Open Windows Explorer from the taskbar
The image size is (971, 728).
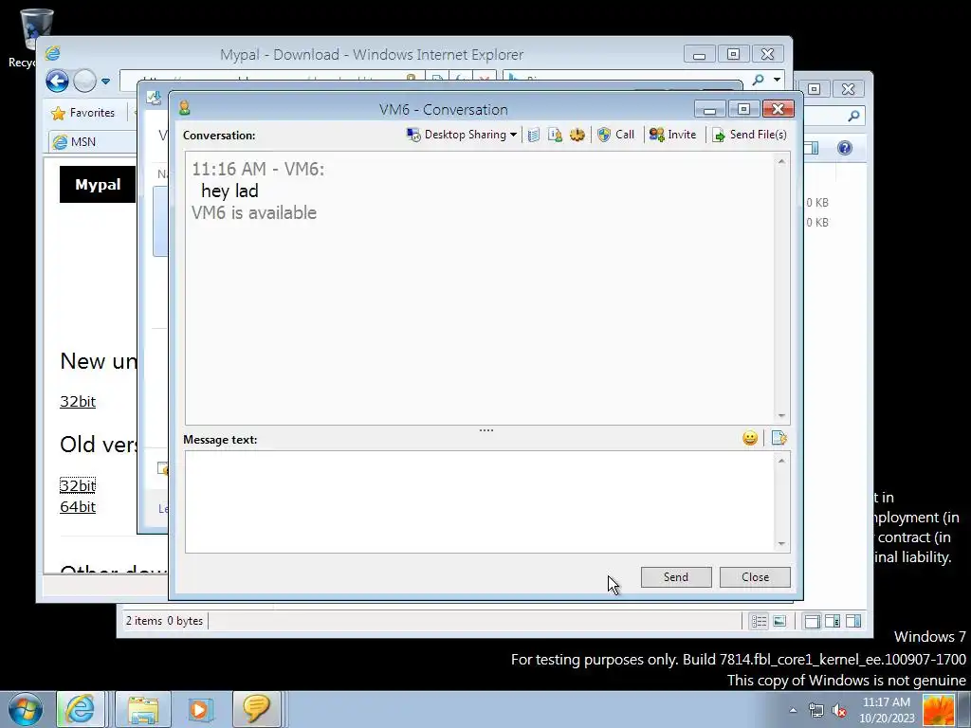click(143, 709)
